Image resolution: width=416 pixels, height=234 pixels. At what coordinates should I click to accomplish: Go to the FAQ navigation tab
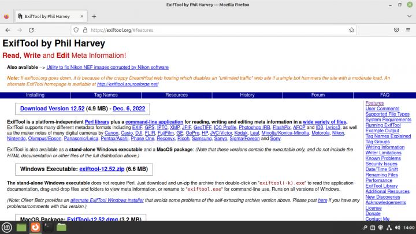pos(384,95)
